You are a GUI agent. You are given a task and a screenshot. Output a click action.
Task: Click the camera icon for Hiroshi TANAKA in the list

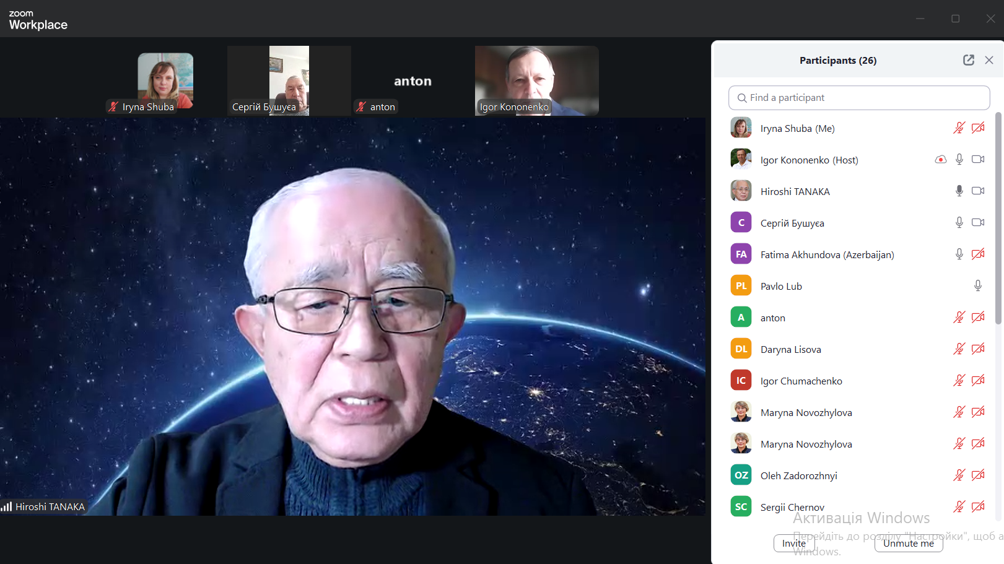click(978, 191)
